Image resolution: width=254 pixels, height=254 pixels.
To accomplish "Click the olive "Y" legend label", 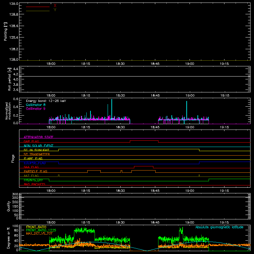I will coord(55,10).
